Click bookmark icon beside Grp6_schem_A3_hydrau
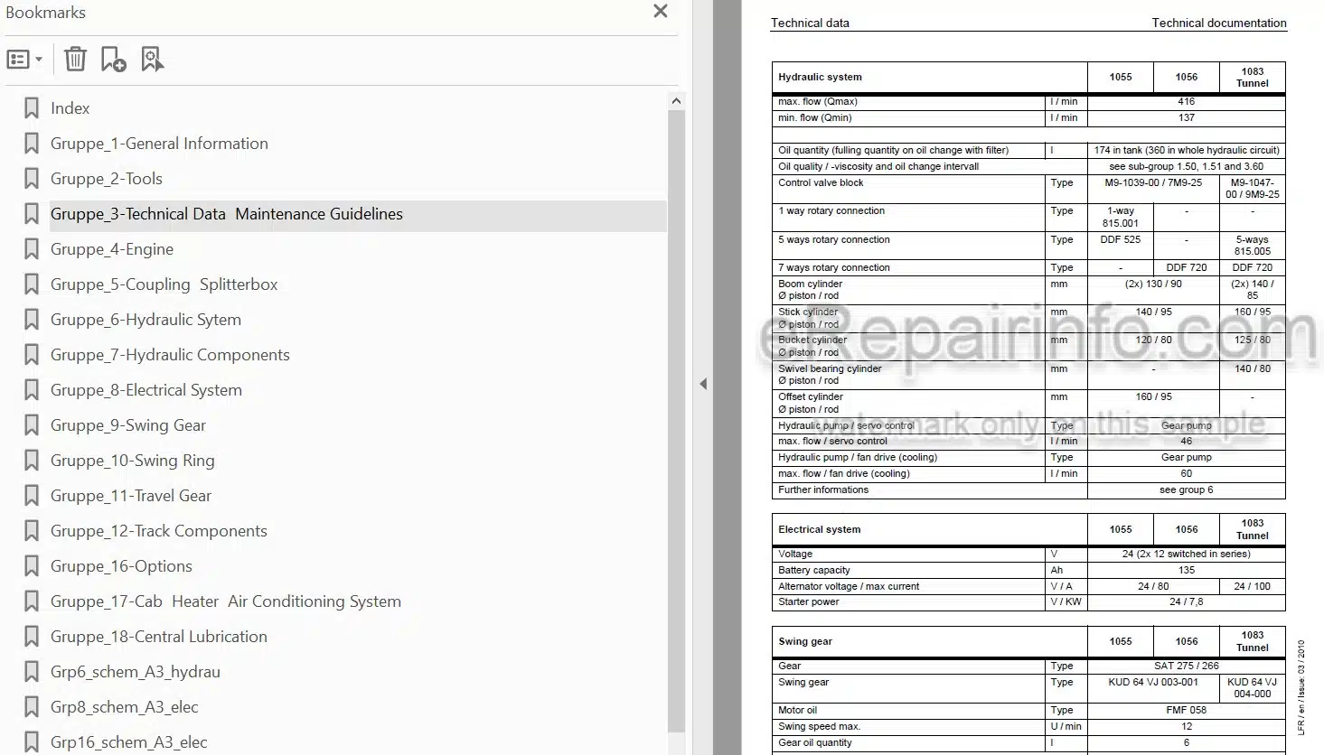This screenshot has width=1324, height=755. 32,672
